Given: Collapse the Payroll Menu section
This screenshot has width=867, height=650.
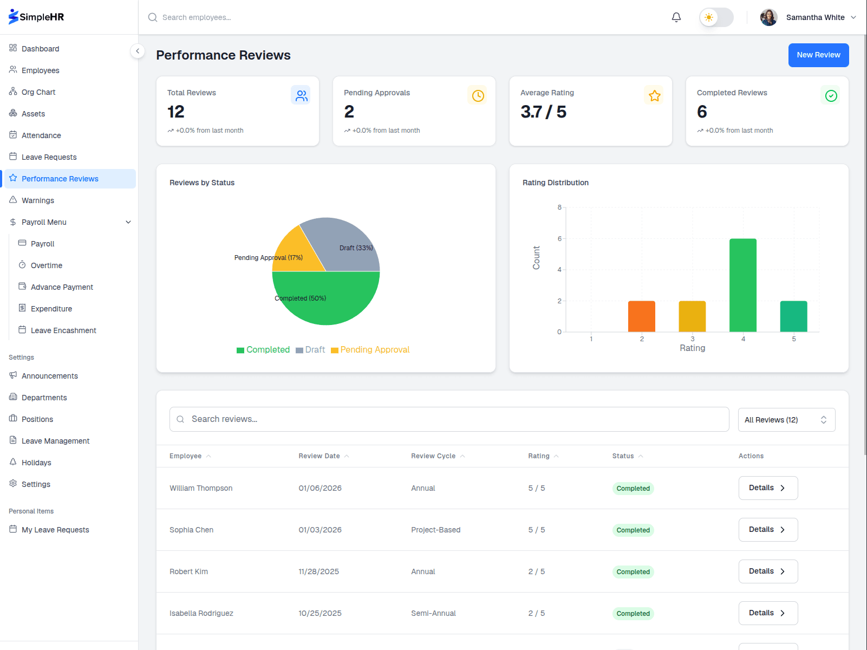Looking at the screenshot, I should click(128, 222).
